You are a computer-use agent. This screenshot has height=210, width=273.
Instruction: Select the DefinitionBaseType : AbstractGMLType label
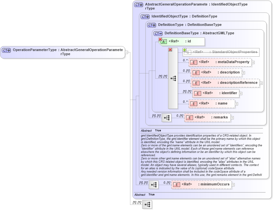(199, 33)
